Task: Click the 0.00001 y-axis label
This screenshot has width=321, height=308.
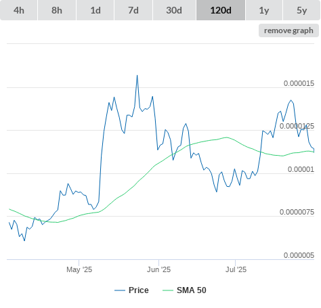Action: click(301, 169)
